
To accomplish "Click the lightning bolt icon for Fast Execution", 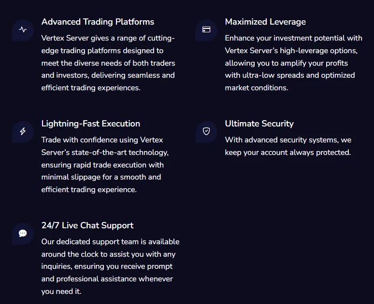I will (23, 131).
